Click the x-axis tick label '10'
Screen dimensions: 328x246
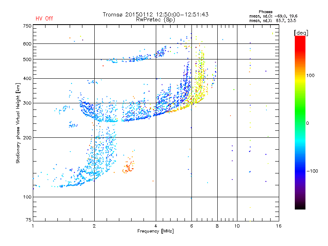pyautogui.click(x=237, y=226)
